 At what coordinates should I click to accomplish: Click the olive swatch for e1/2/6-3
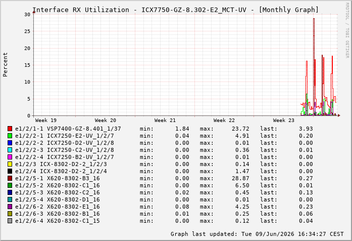[10, 214]
